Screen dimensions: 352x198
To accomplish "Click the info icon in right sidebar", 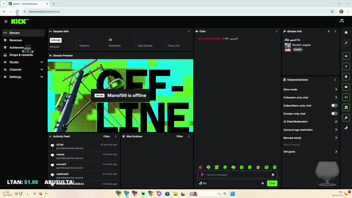I will pyautogui.click(x=346, y=32).
